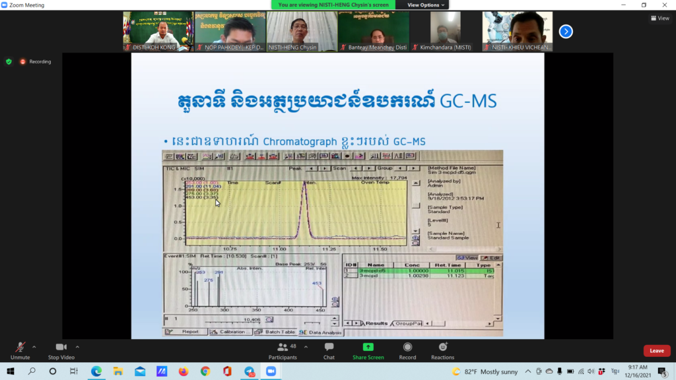Image resolution: width=676 pixels, height=380 pixels.
Task: Toggle meeting recording with Record
Action: (407, 350)
